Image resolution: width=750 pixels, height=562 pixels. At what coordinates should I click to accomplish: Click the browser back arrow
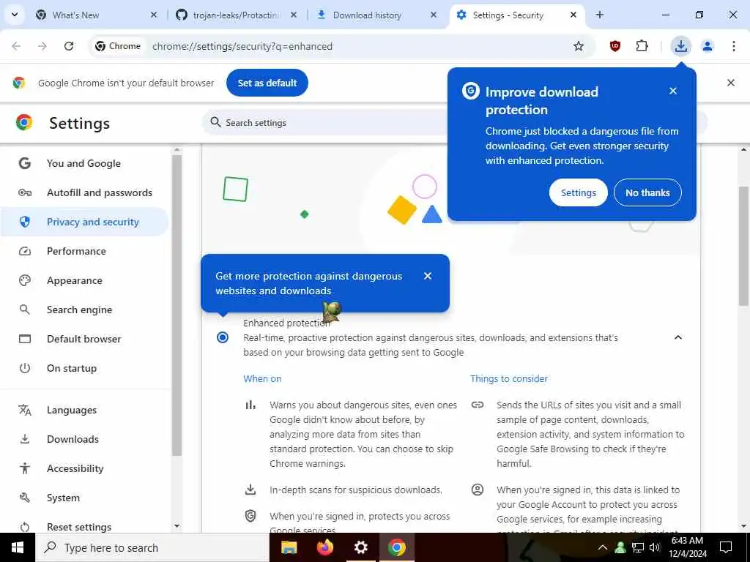point(16,46)
